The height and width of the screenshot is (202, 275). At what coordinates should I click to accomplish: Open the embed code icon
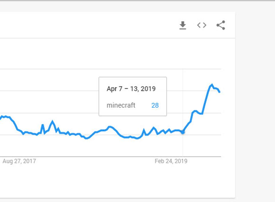pos(202,25)
